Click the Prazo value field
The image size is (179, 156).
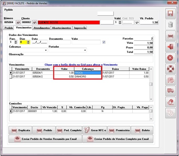coord(144,47)
